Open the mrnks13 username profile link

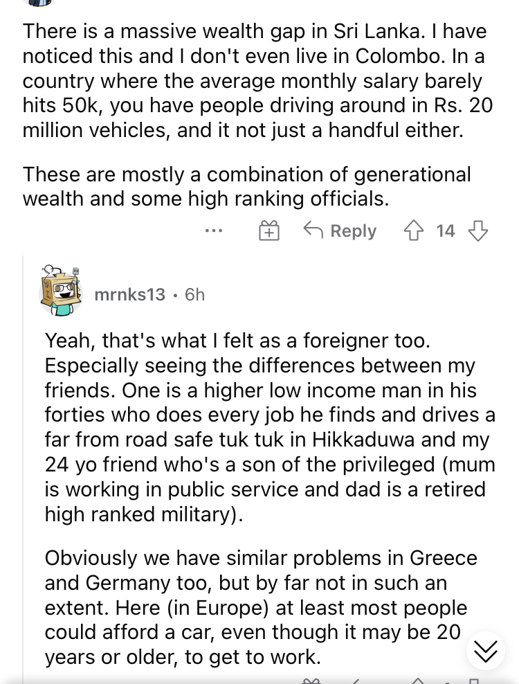pyautogui.click(x=130, y=295)
